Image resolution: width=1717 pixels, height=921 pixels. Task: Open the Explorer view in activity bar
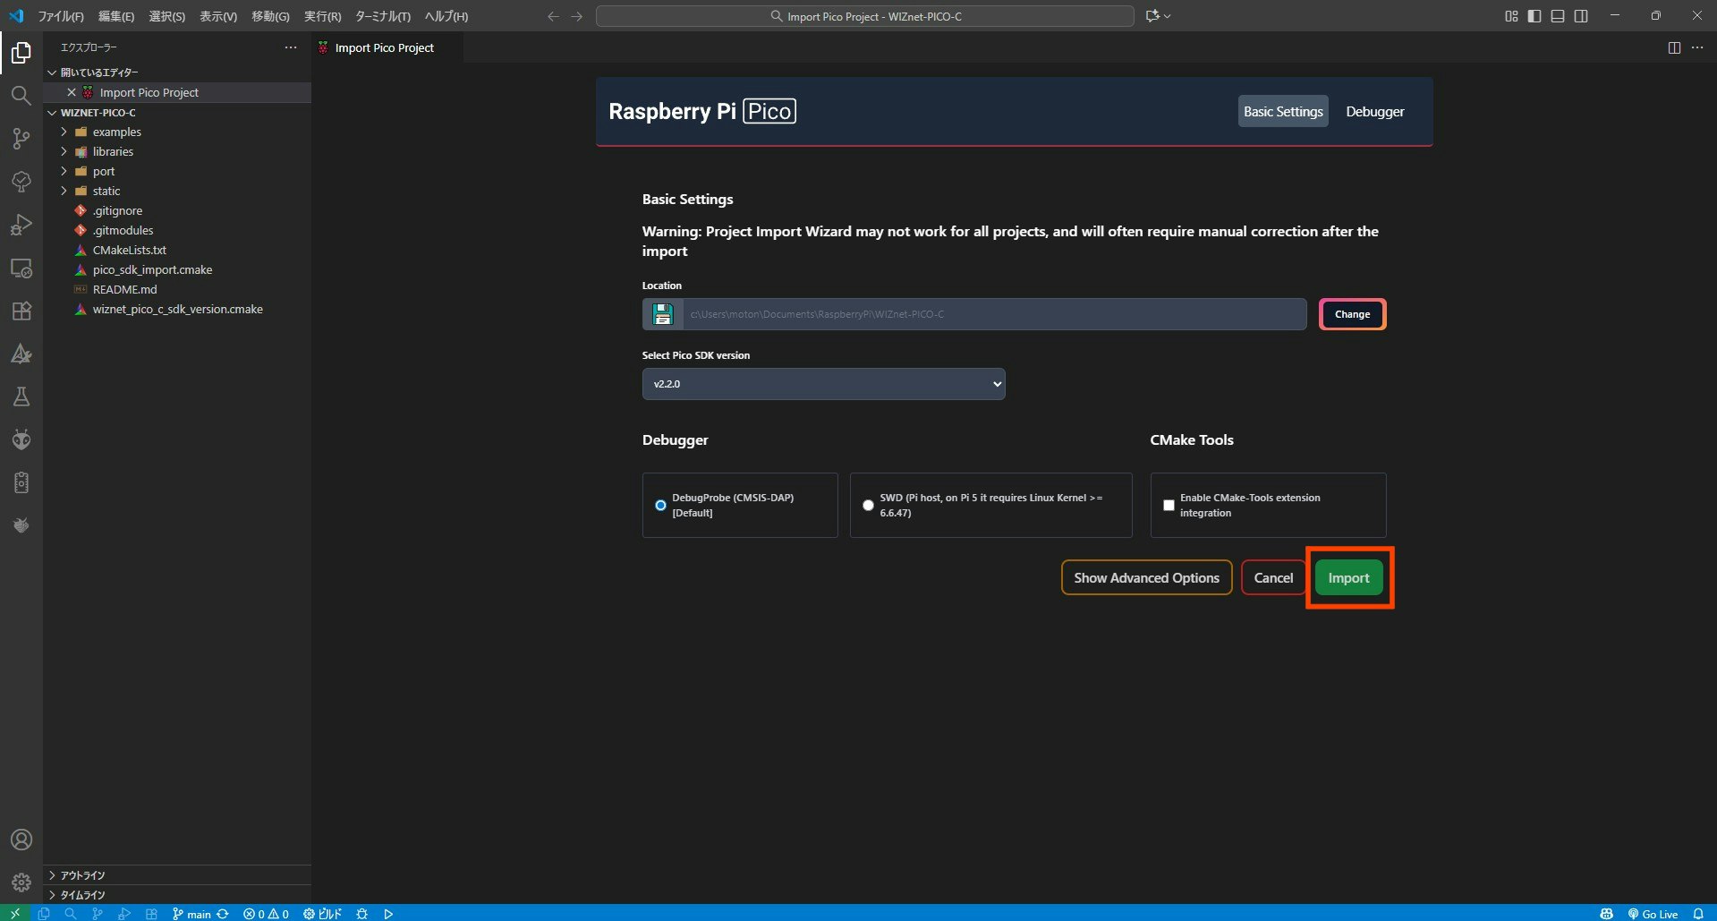[21, 53]
